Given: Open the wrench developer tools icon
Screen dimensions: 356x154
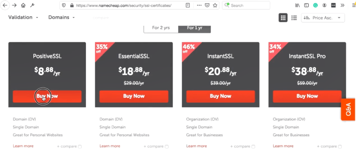Looking at the screenshot, I should pyautogui.click(x=32, y=5).
